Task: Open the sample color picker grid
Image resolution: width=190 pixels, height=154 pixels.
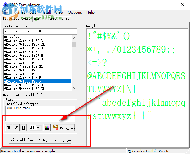Action: pos(47,128)
